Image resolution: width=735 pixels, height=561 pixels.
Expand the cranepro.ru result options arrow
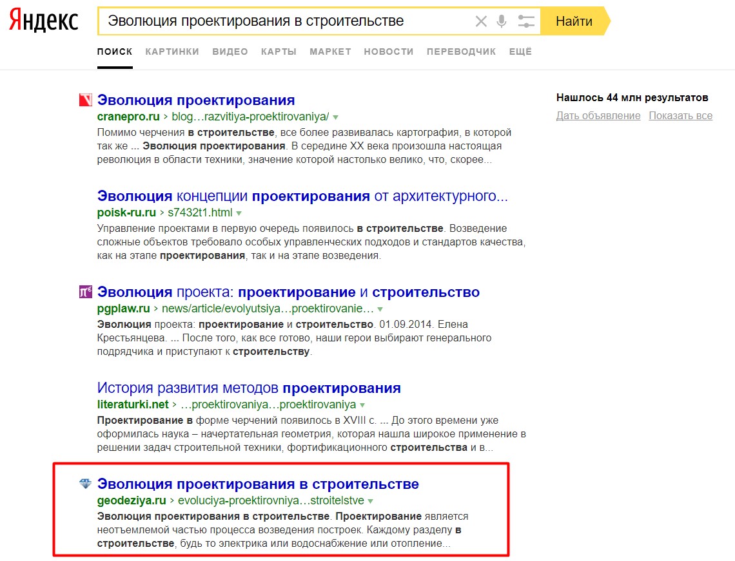(336, 117)
